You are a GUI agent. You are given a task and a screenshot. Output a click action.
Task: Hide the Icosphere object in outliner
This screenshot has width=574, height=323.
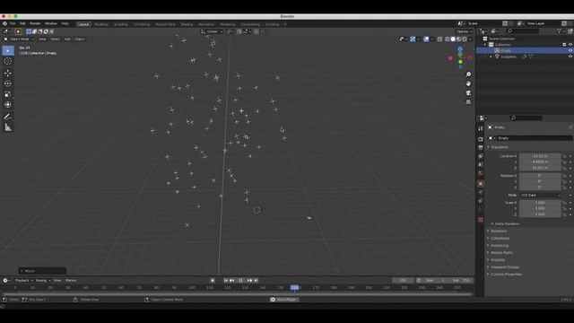tap(570, 57)
